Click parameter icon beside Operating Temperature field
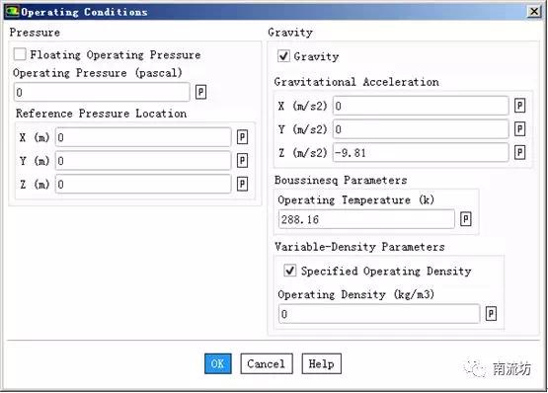 click(465, 219)
